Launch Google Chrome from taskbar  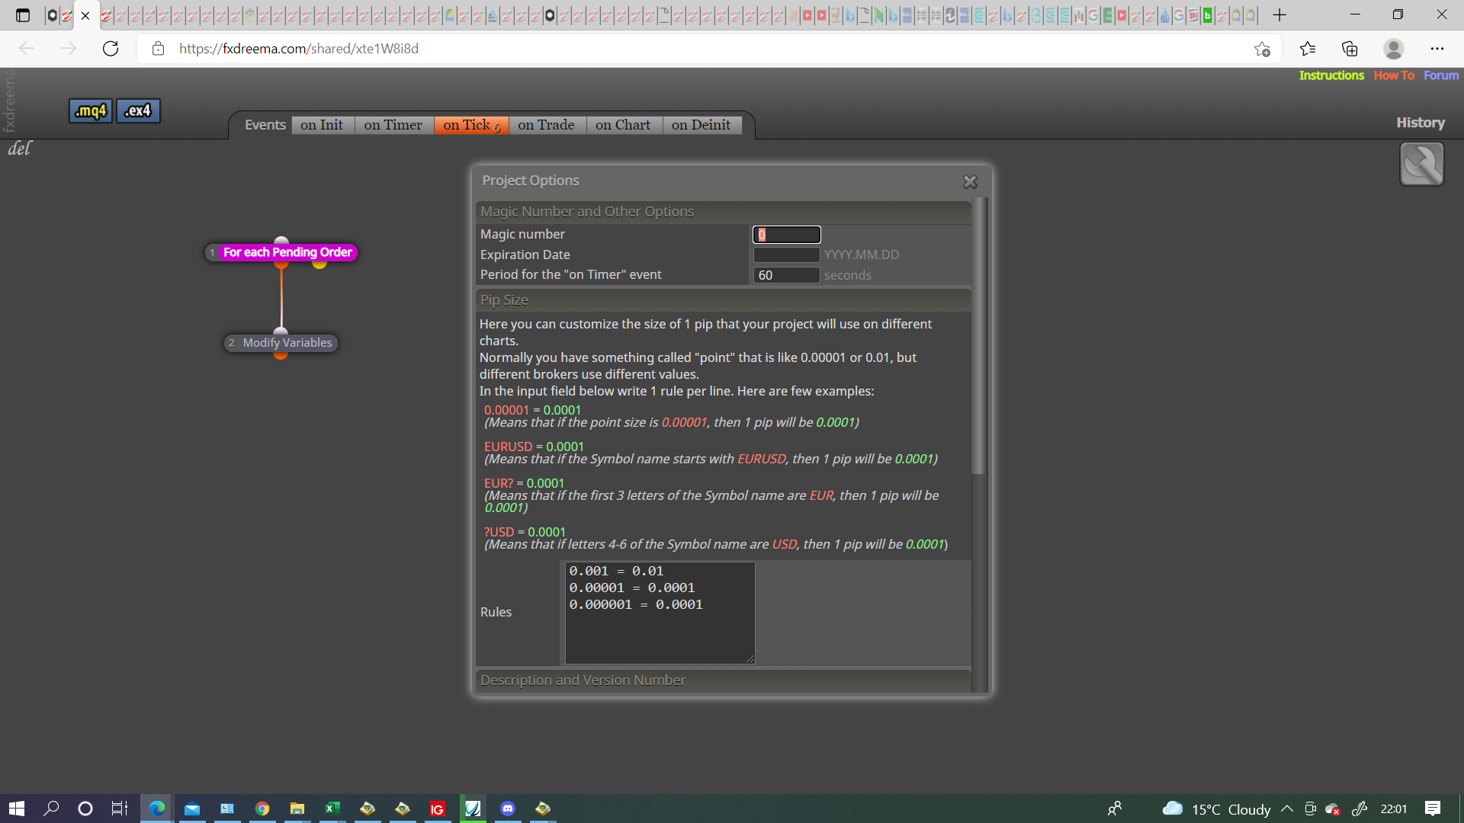262,809
